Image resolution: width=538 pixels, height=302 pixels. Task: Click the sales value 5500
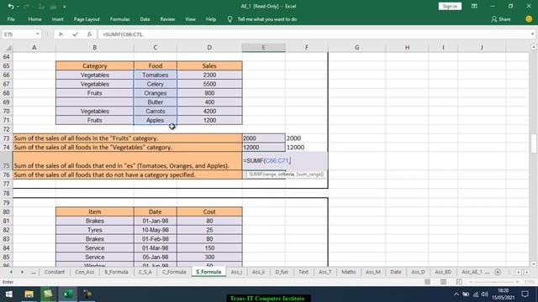pos(209,84)
